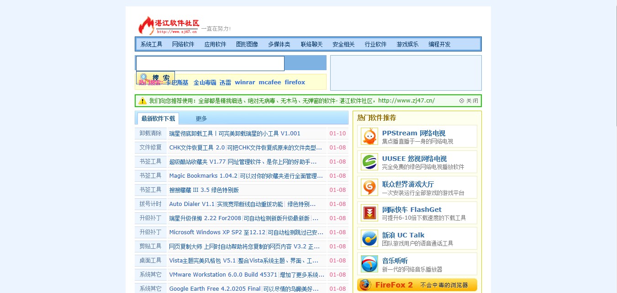Open the 多媒体类 menu item
The height and width of the screenshot is (293, 617).
[x=279, y=44]
